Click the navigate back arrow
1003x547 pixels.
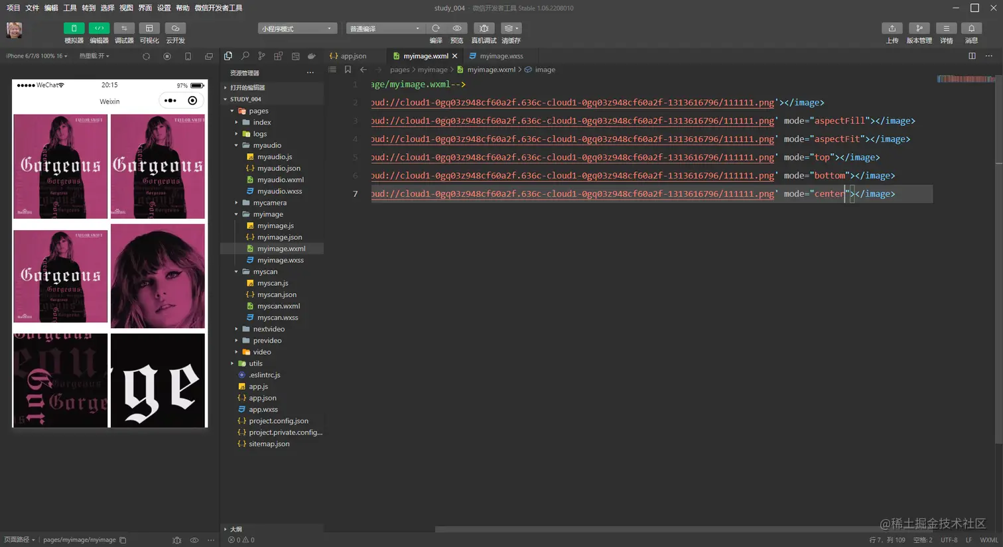[x=363, y=70]
